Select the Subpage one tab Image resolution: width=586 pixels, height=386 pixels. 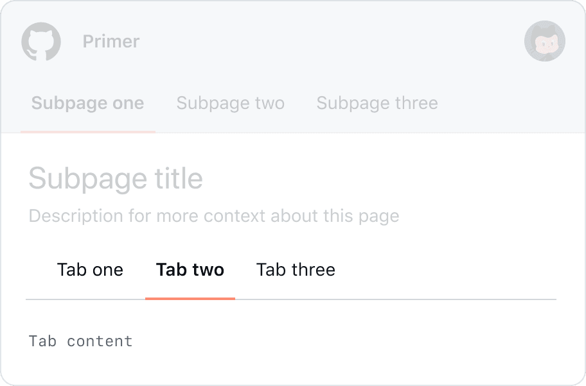click(87, 103)
